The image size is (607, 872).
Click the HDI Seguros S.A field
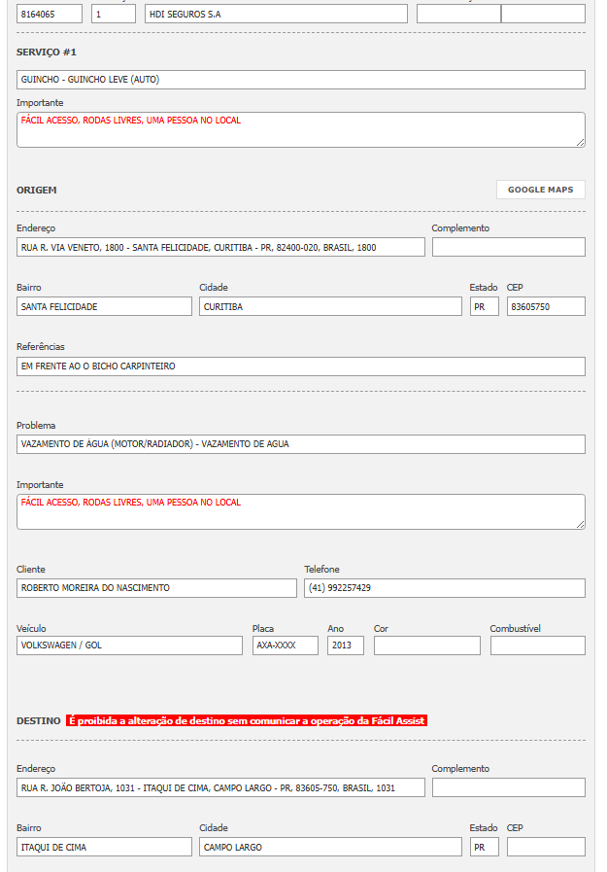pos(276,14)
